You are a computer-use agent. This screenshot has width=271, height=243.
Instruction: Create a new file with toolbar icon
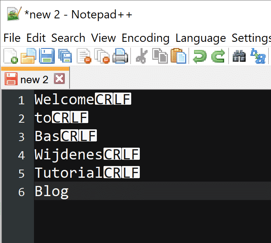point(11,57)
